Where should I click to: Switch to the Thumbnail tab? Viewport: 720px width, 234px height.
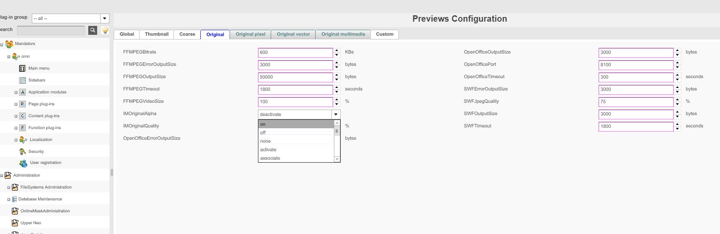tap(157, 34)
